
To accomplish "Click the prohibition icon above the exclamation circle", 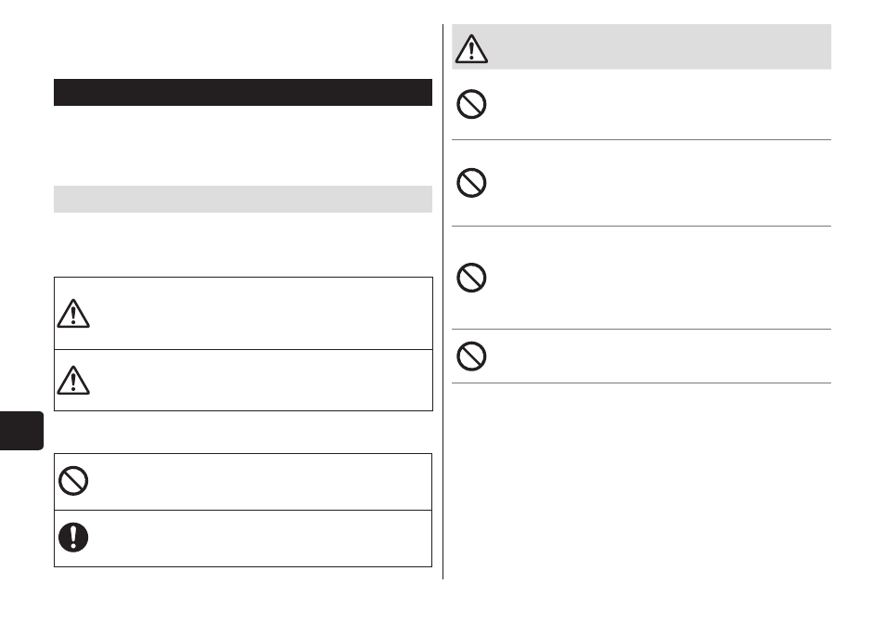I will (73, 481).
